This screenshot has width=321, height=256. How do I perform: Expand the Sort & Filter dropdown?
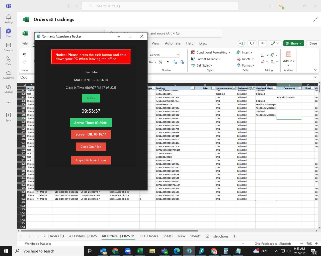[277, 55]
